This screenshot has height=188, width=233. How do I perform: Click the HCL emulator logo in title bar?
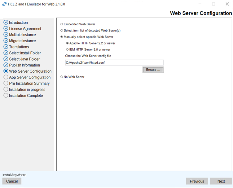click(4, 4)
